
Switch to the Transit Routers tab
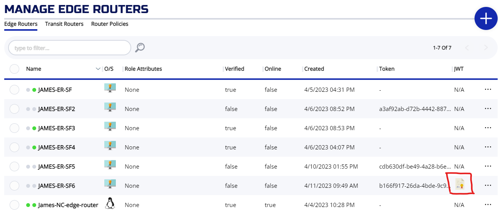[x=64, y=24]
